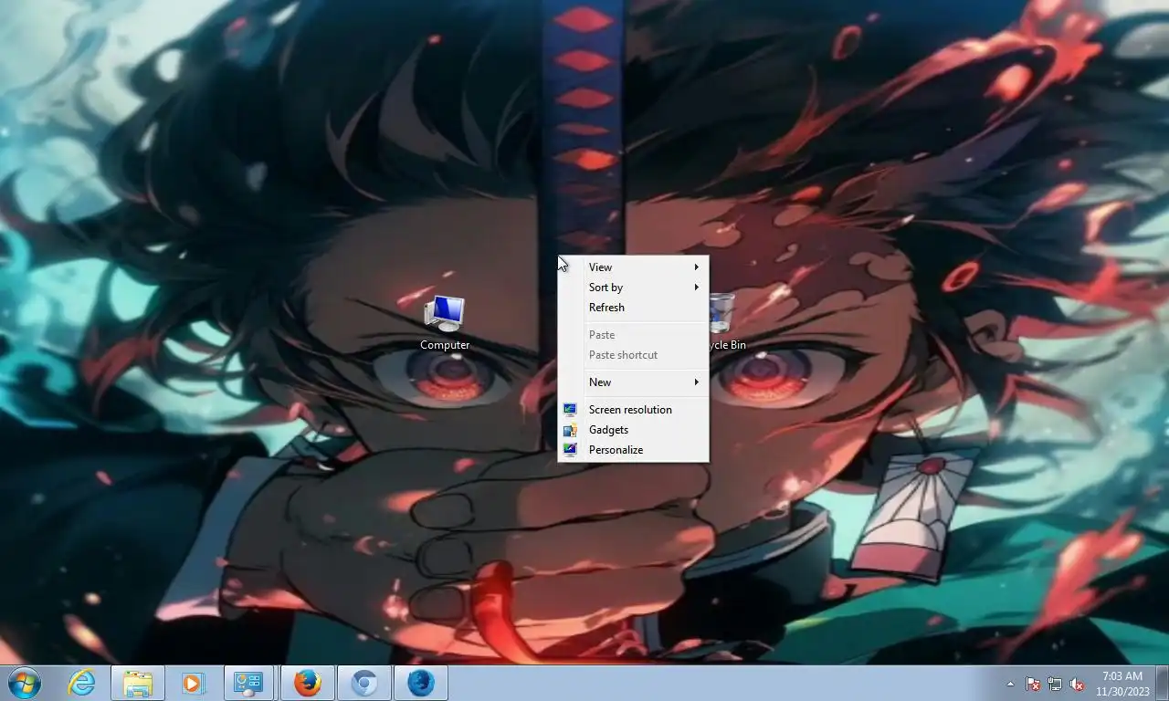The image size is (1169, 701).
Task: Launch Internet Explorer from taskbar
Action: pos(82,683)
